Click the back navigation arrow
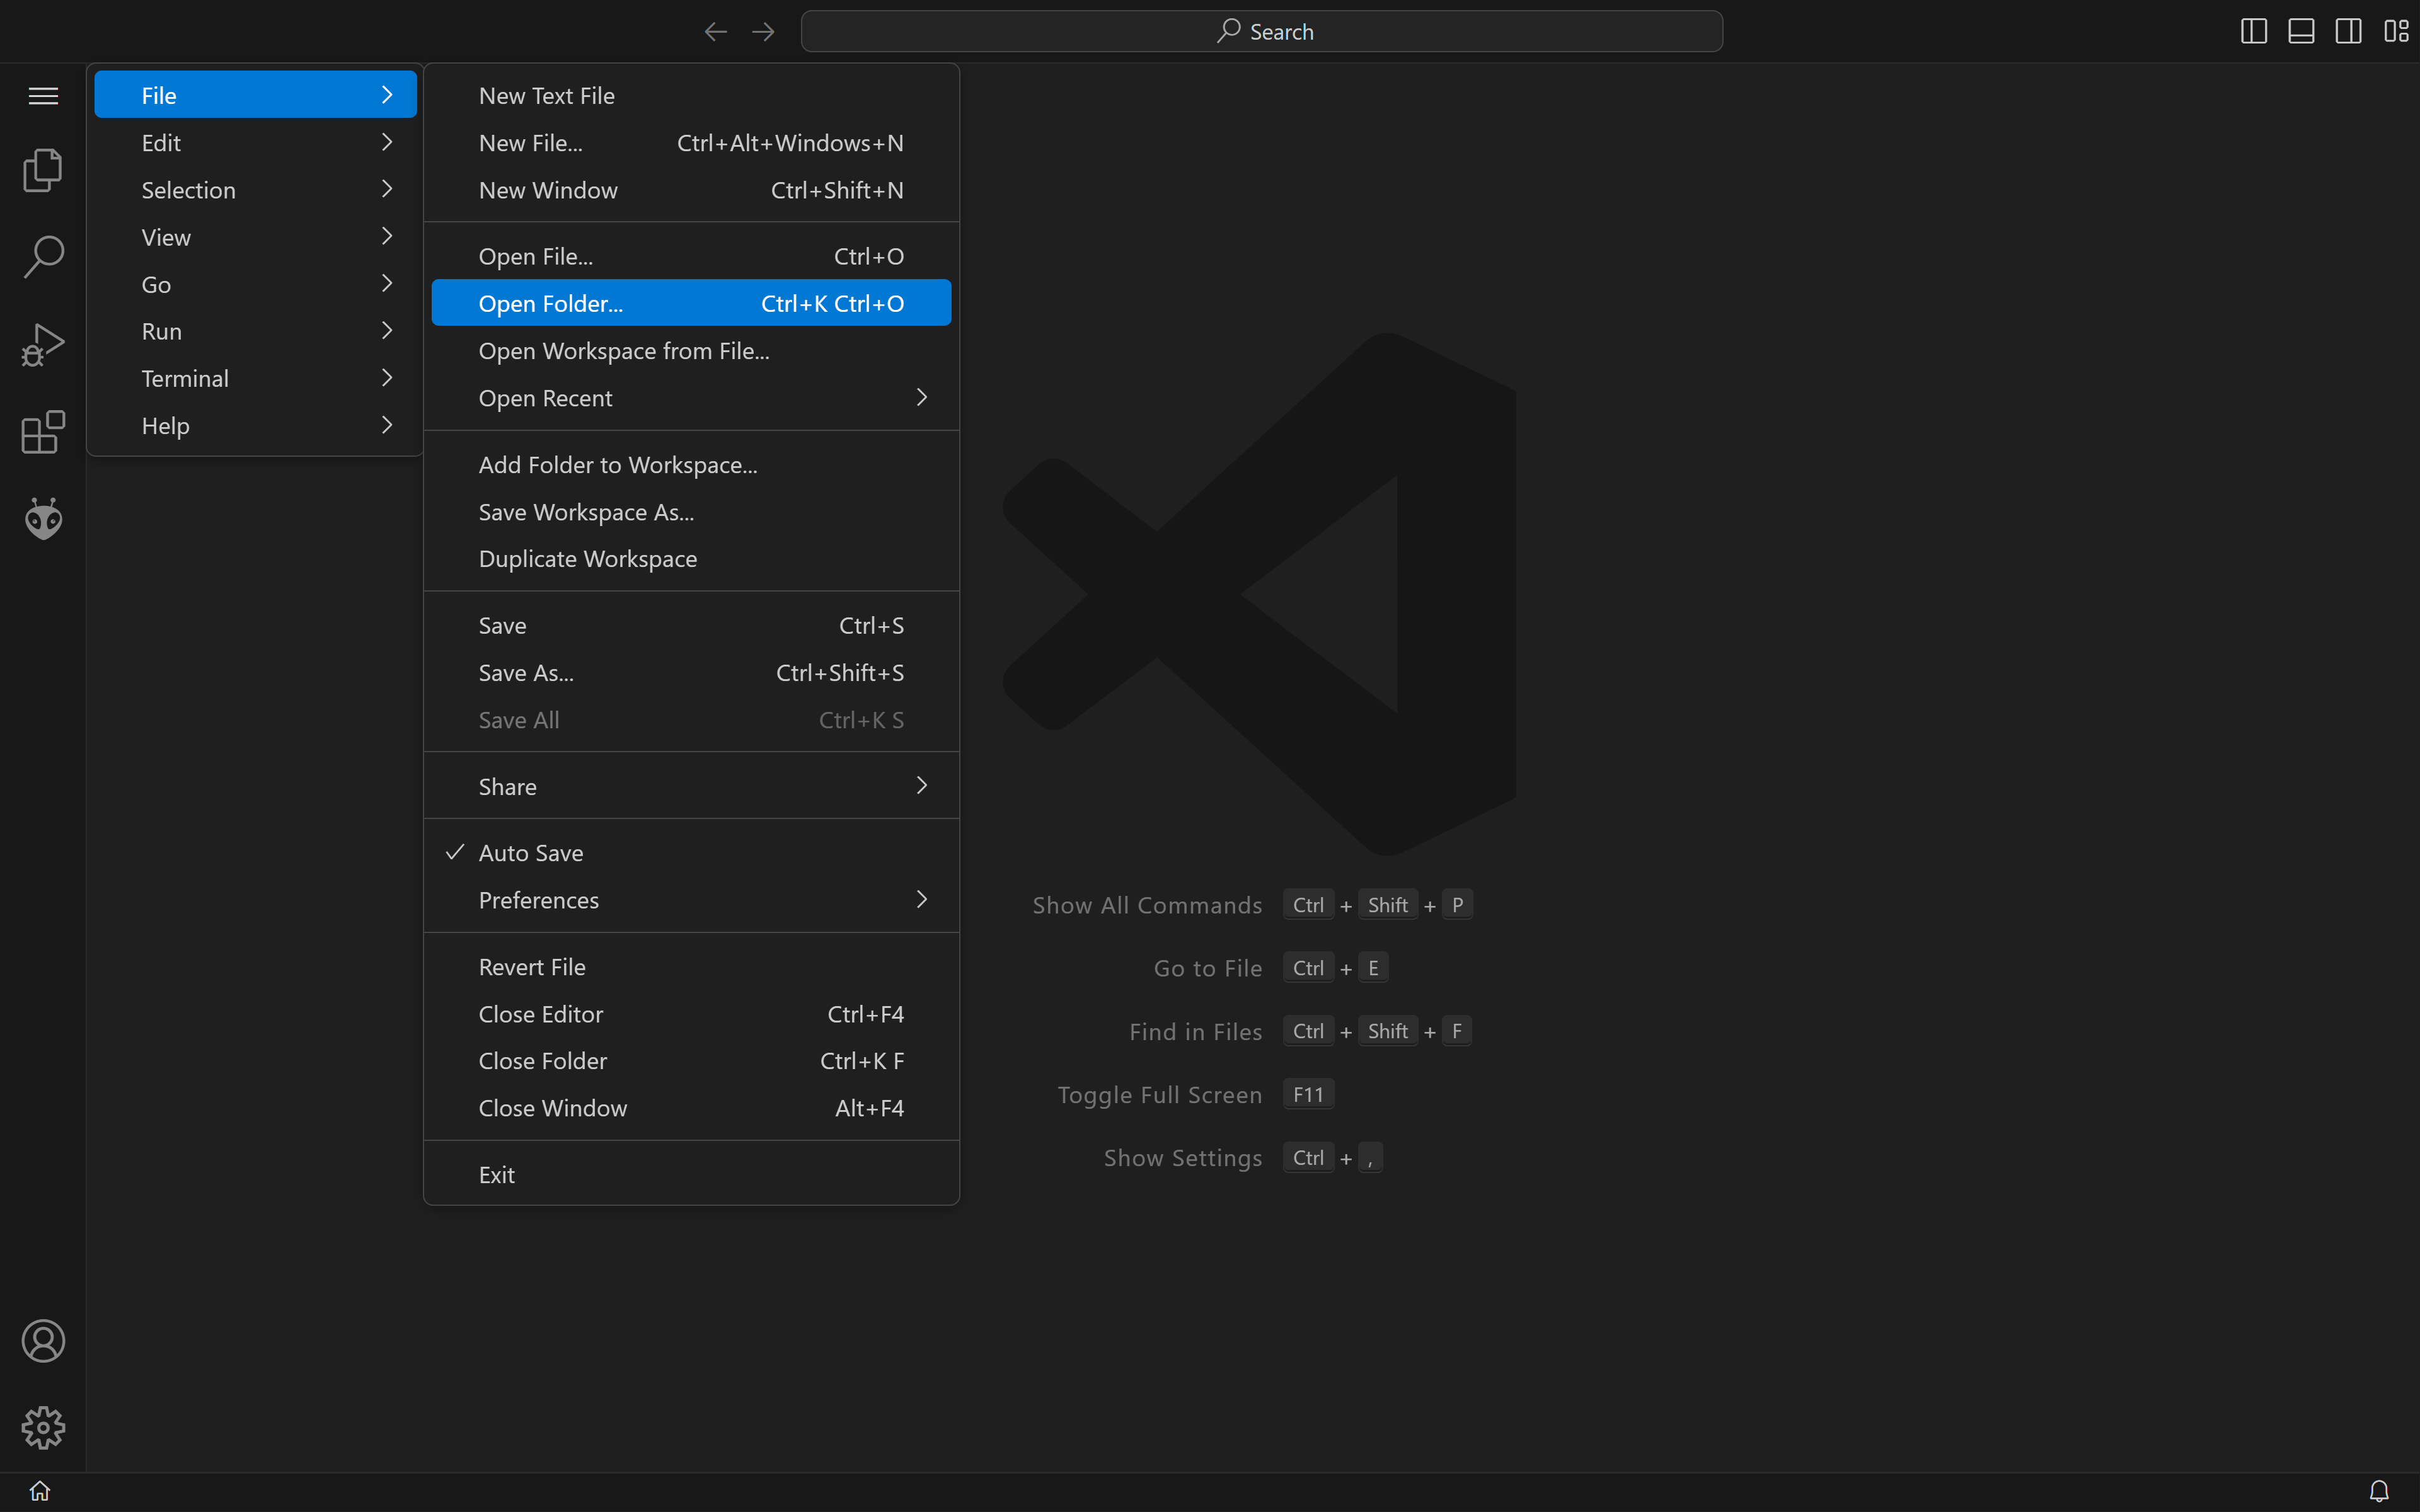The height and width of the screenshot is (1512, 2420). pos(714,31)
